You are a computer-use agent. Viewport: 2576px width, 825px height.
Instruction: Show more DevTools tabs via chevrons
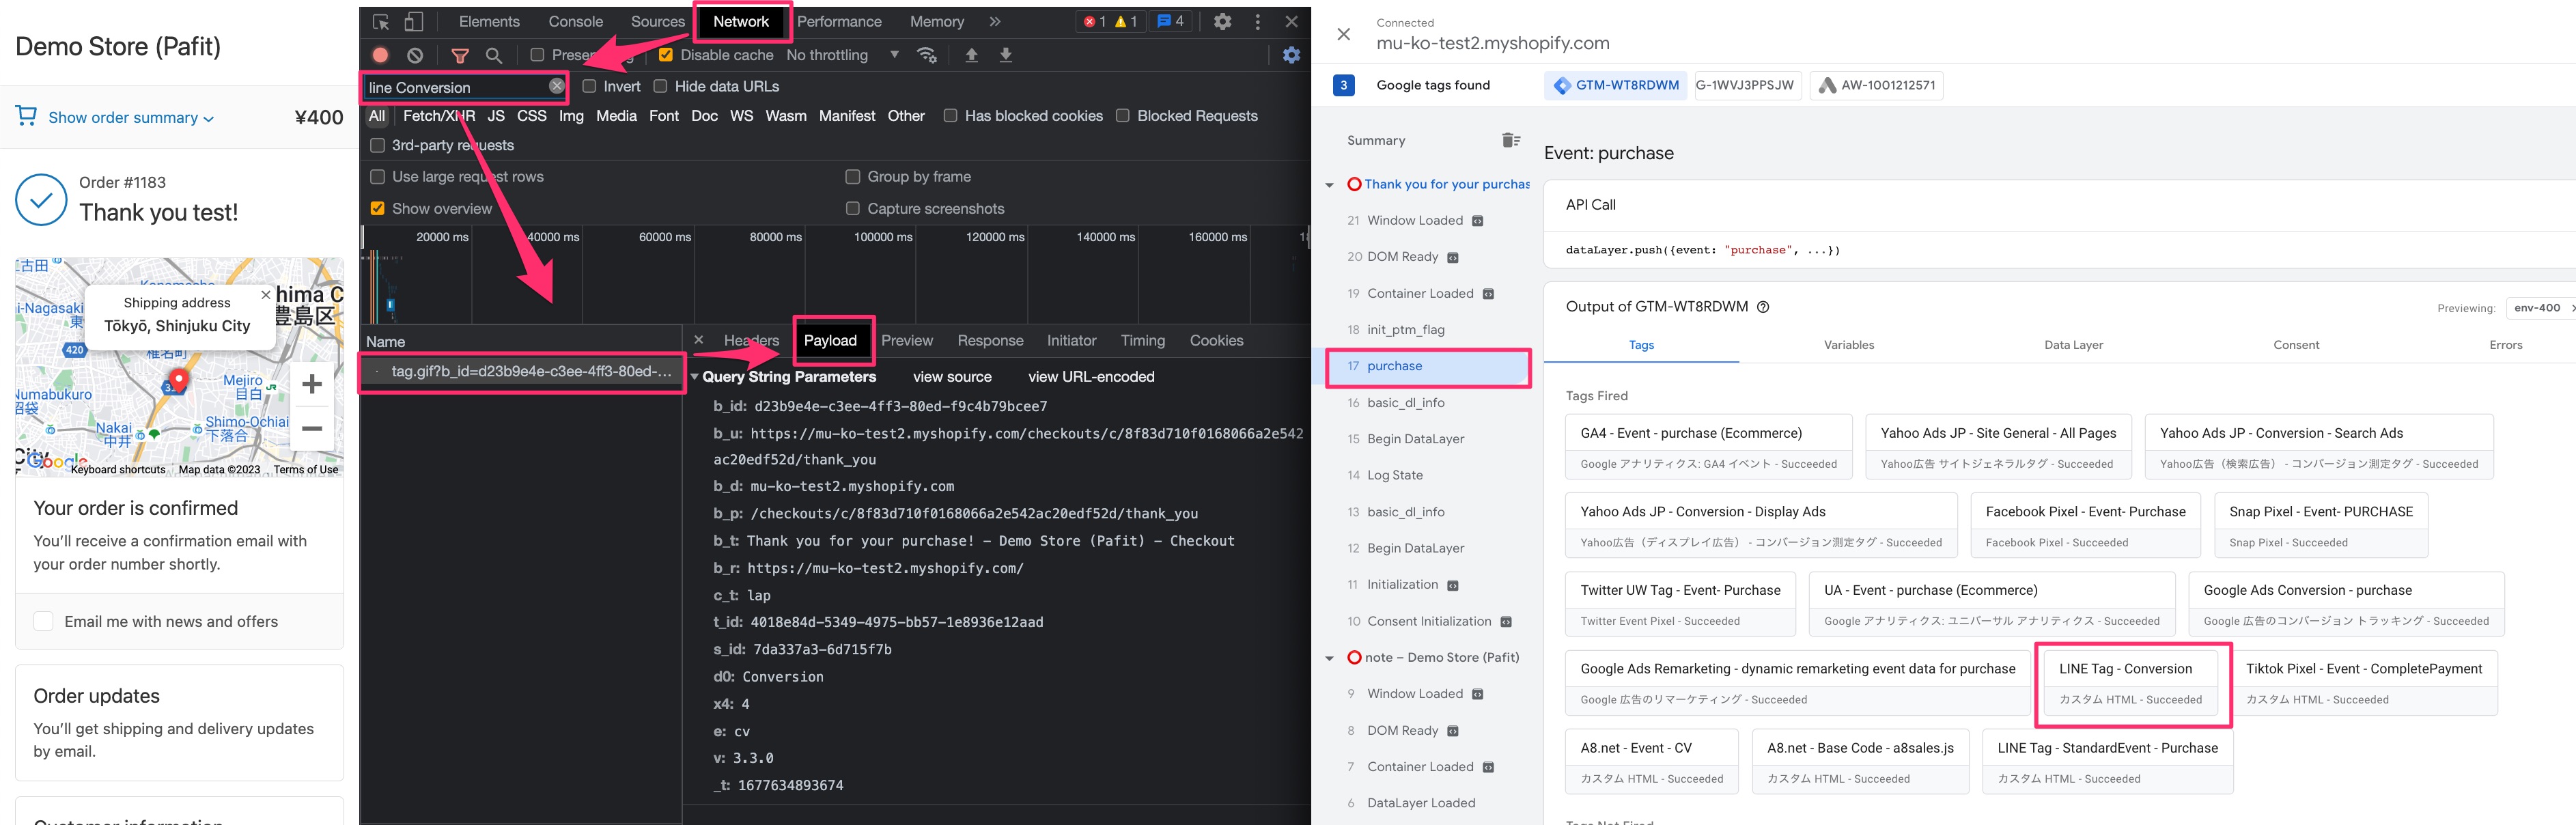[995, 21]
